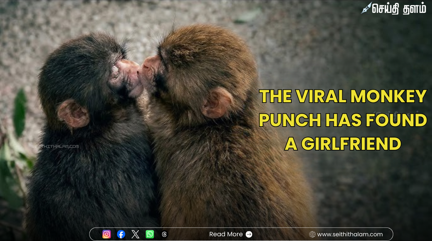
Task: Open the Threads icon
Action: point(164,234)
